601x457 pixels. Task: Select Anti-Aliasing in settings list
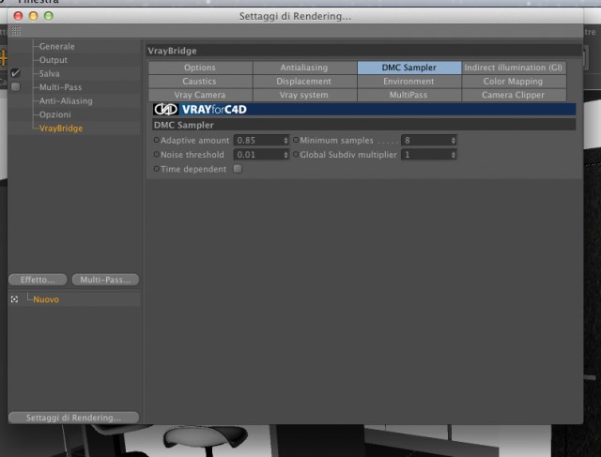pyautogui.click(x=66, y=101)
